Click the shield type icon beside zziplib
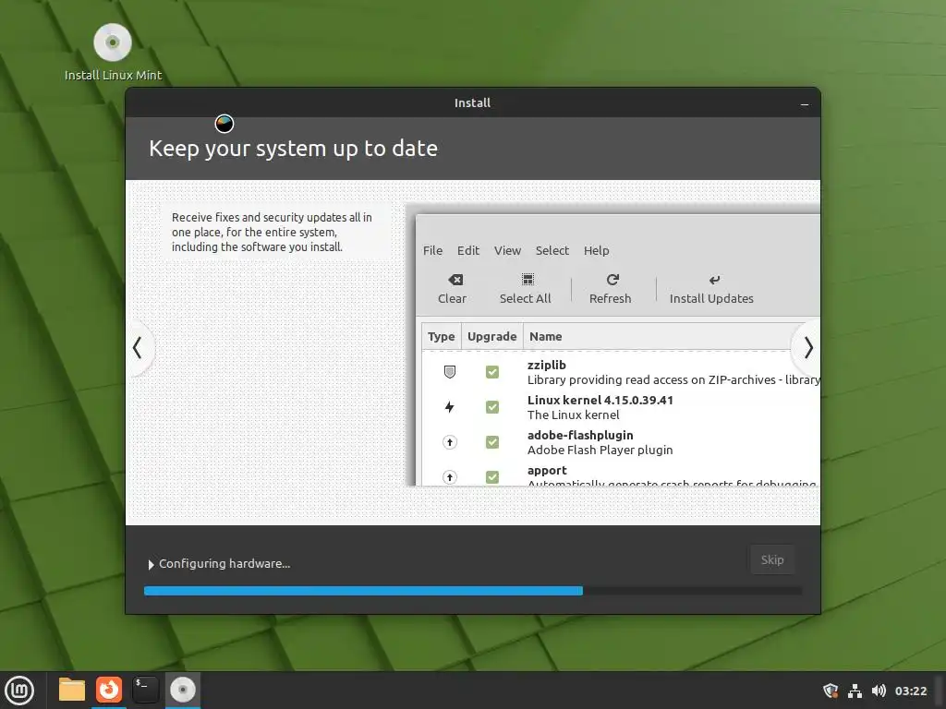 pyautogui.click(x=450, y=372)
